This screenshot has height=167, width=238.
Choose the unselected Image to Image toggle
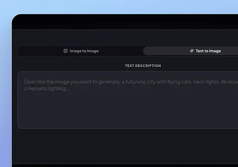point(81,51)
